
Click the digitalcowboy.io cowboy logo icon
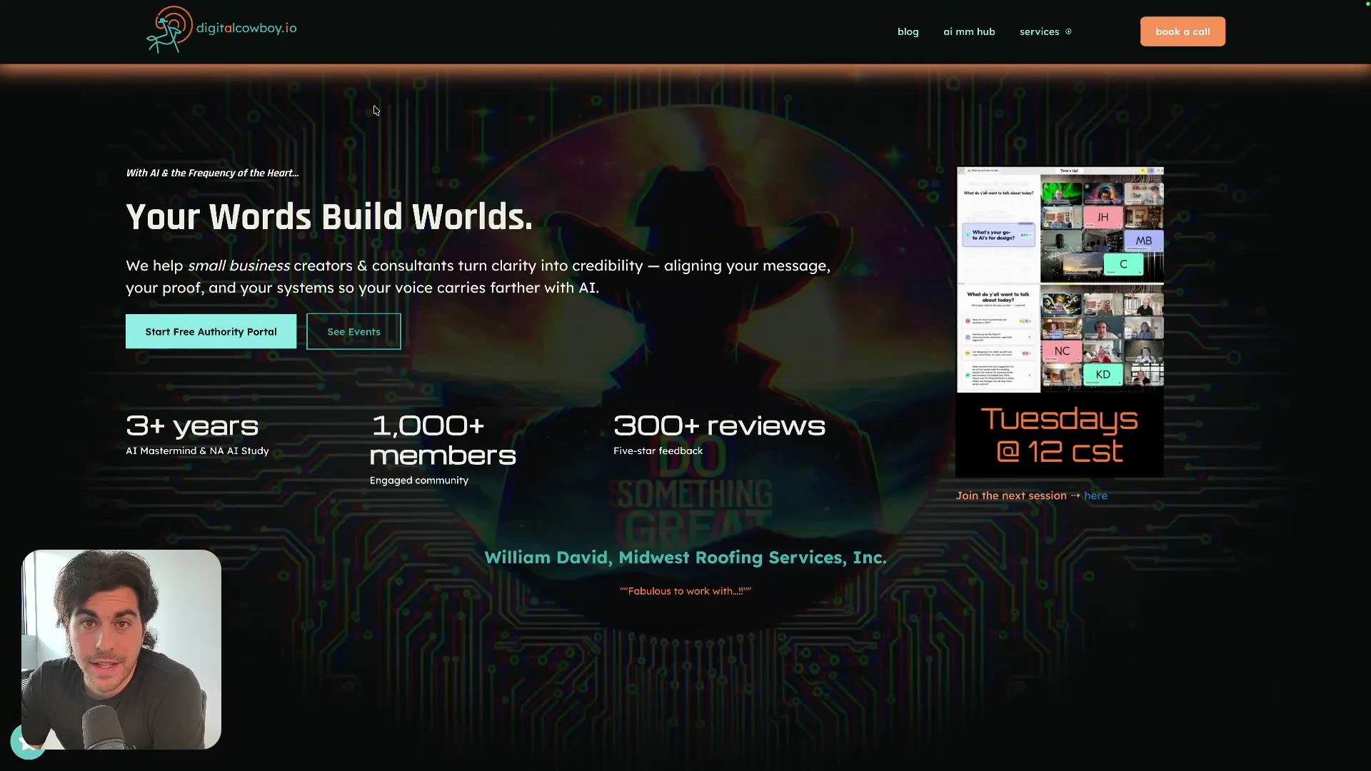(169, 29)
